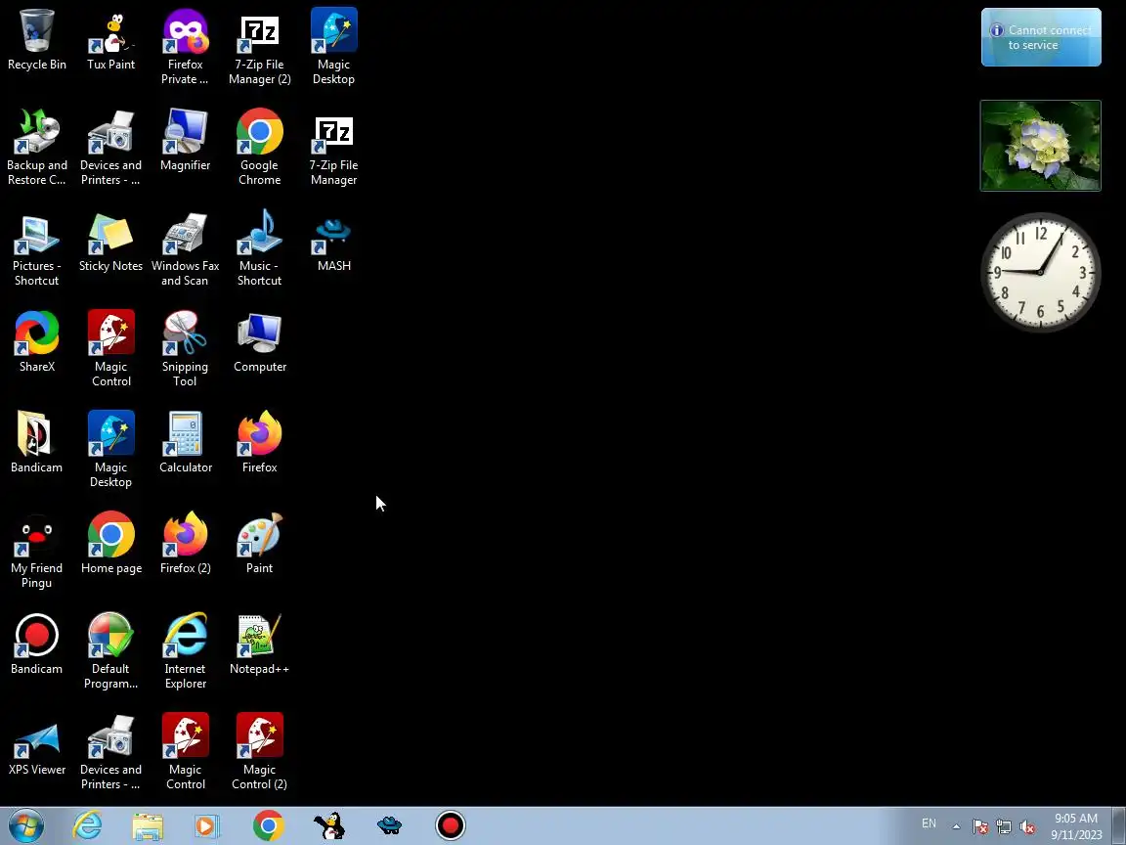1126x845 pixels.
Task: Open the taskbar clock showing 9:05 AM
Action: [1076, 826]
